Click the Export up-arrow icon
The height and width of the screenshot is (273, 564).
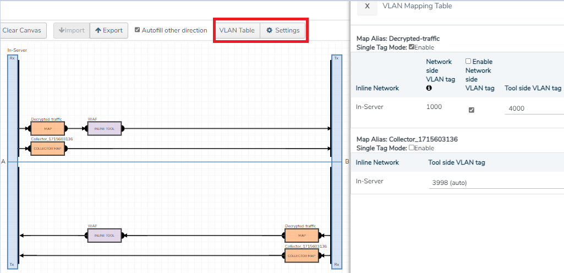(x=98, y=31)
